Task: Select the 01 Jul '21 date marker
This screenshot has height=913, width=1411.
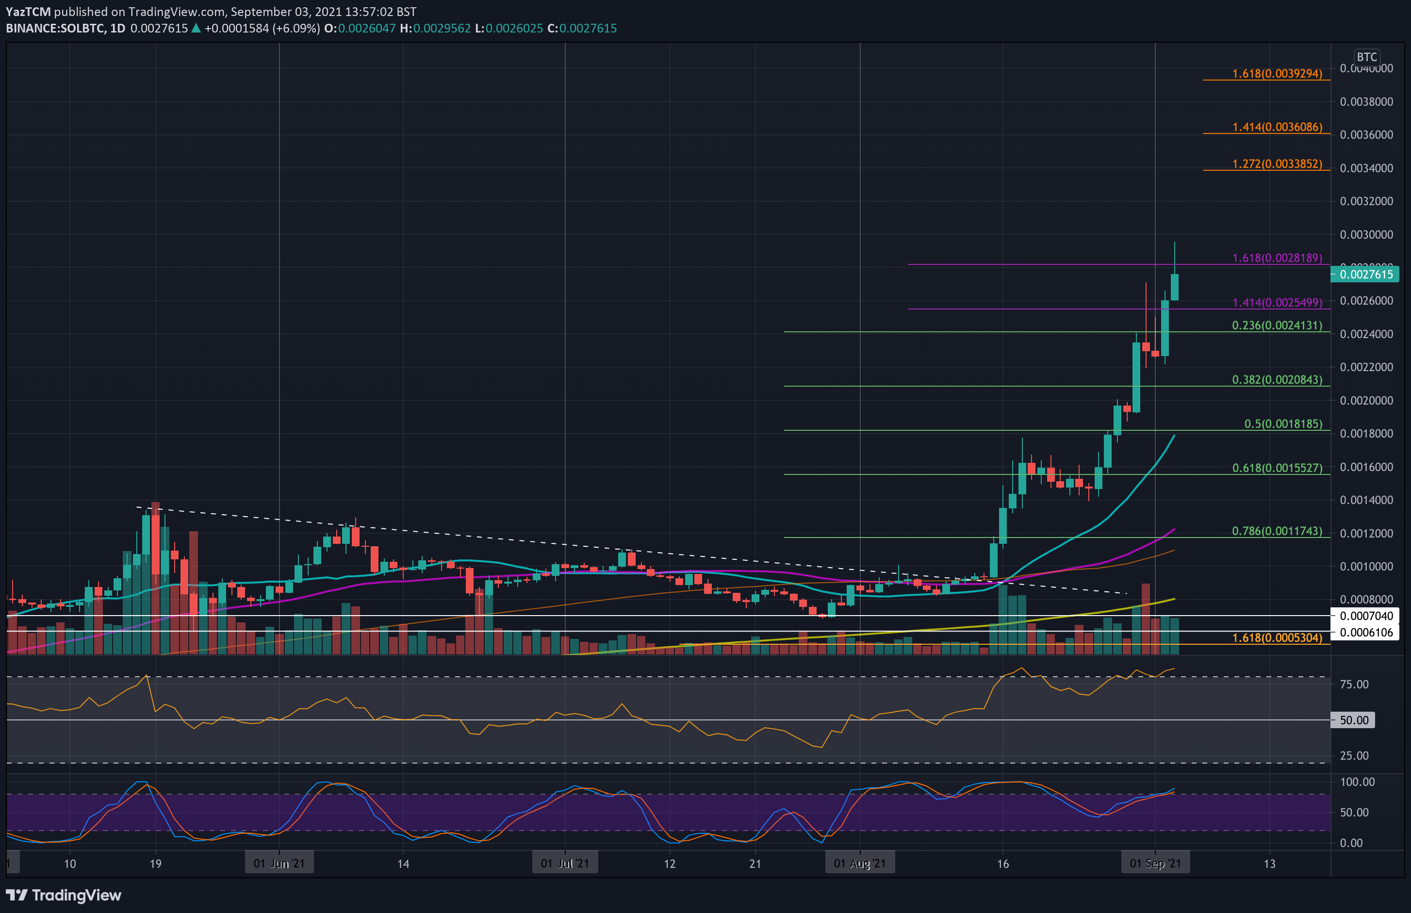Action: point(564,863)
